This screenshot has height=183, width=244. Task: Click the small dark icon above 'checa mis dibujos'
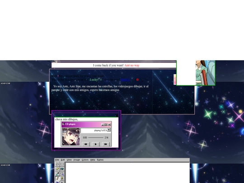(x=117, y=116)
